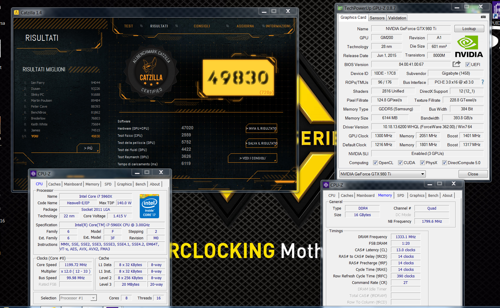Click the PIÙ button under the leaderboard

[x=88, y=148]
